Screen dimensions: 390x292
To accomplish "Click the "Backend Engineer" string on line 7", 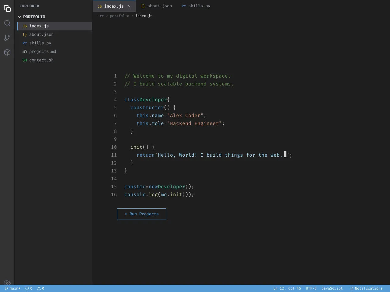I will (x=194, y=123).
